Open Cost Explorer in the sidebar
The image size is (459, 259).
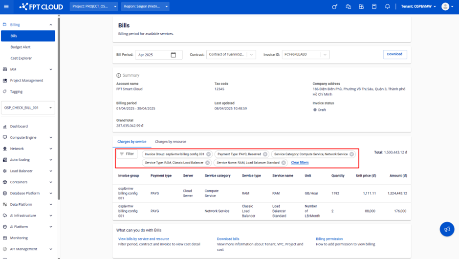pos(21,58)
